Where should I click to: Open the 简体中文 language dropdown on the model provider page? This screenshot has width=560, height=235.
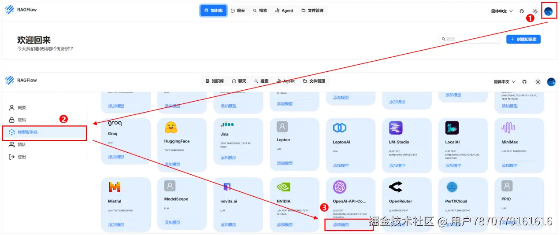(x=504, y=82)
